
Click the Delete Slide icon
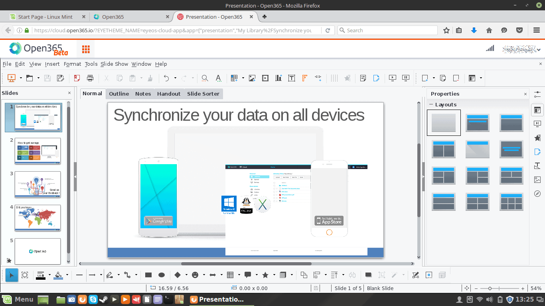click(x=456, y=78)
